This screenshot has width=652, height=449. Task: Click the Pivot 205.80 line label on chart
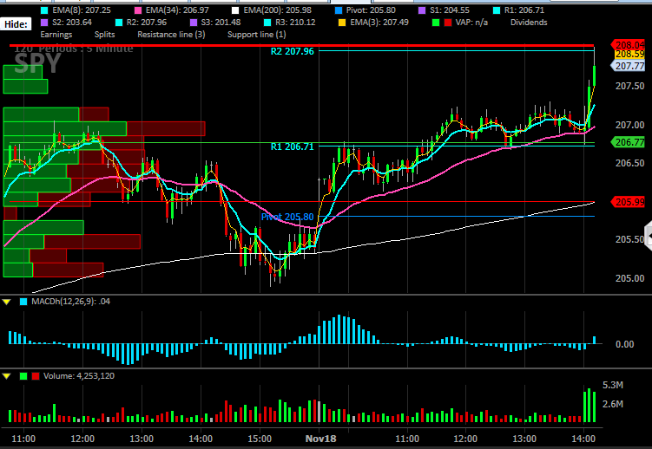tap(287, 217)
